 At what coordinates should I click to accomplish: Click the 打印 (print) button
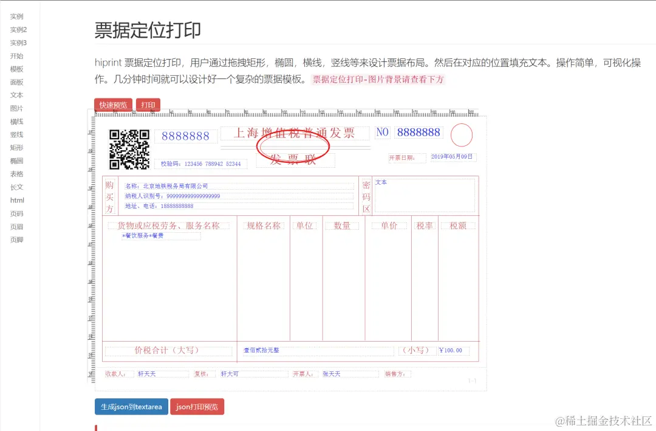tap(147, 105)
